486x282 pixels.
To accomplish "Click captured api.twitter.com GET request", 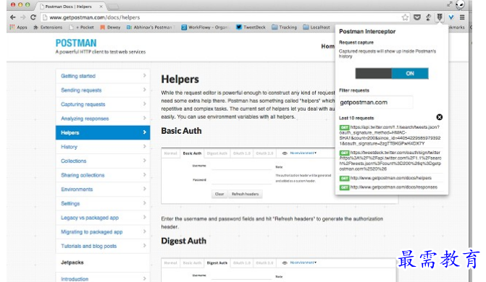I will click(390, 135).
